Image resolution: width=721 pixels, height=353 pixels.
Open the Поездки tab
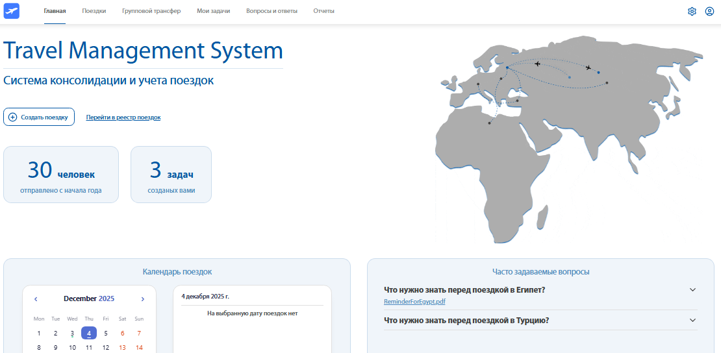click(94, 11)
